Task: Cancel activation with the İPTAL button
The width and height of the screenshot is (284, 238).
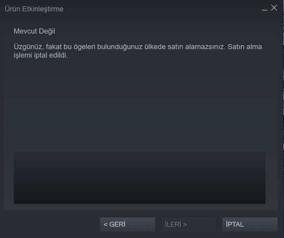Action: point(250,225)
